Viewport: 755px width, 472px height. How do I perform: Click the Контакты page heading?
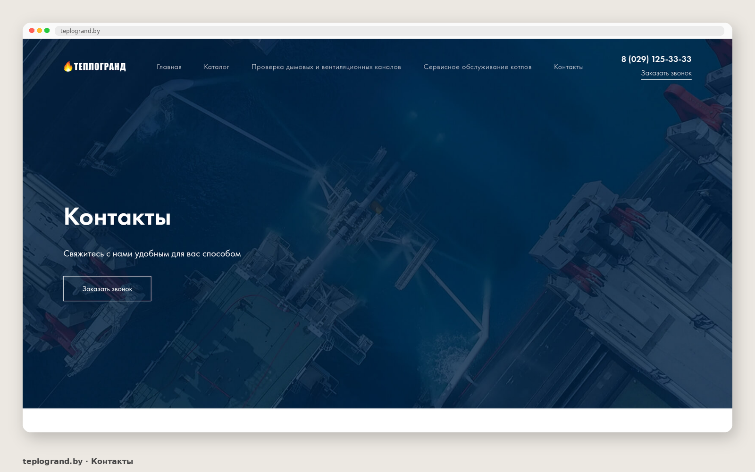(x=117, y=217)
